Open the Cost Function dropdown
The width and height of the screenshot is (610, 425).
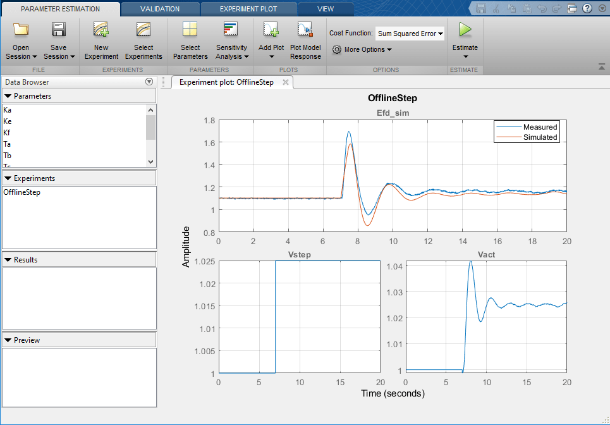(x=410, y=33)
